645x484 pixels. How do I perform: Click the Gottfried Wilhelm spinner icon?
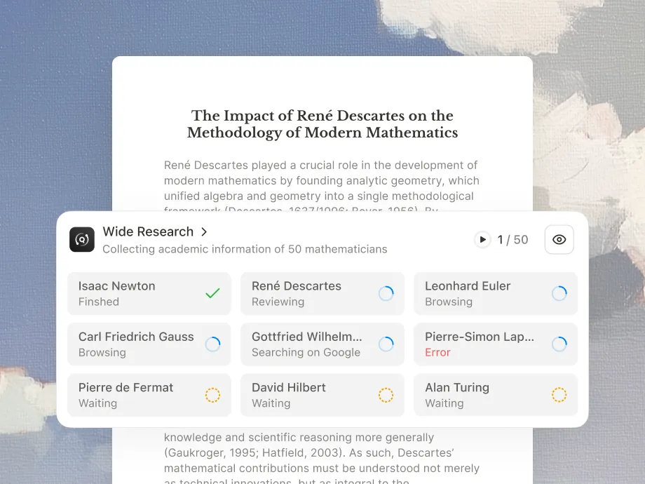pos(386,344)
